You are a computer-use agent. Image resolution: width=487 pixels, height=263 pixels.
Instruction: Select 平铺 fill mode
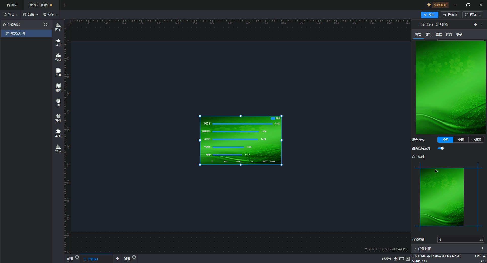pos(461,139)
